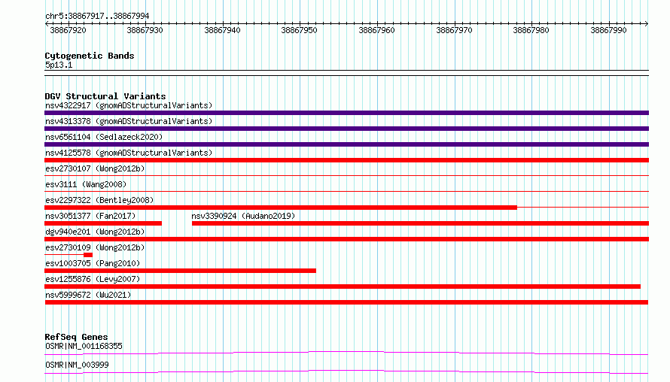Open variant nsv5999672 (Wu2021) label
The width and height of the screenshot is (670, 382).
(x=88, y=295)
